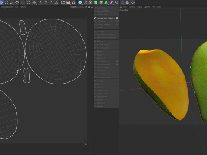Open the Edit Render Settings icon

point(73,3)
